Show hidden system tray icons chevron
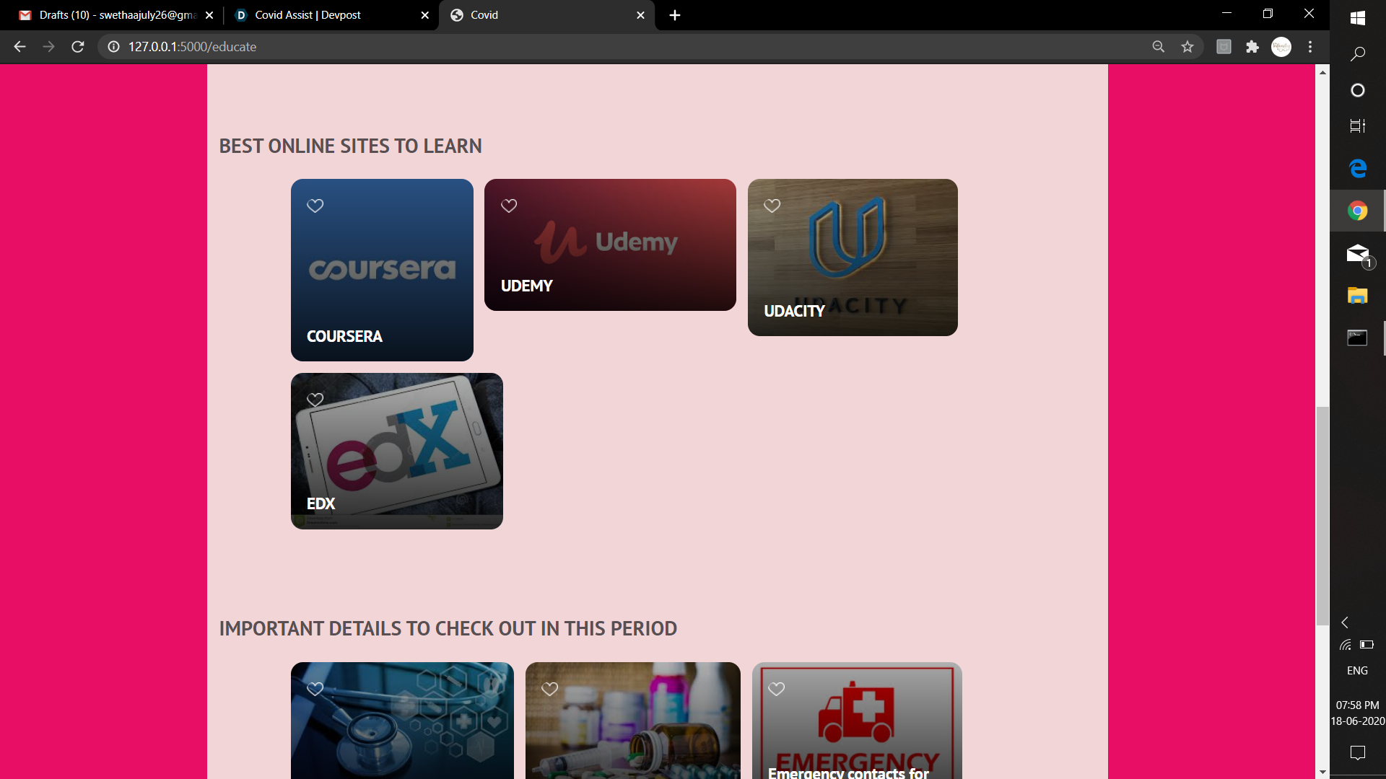This screenshot has height=779, width=1386. pos(1345,622)
